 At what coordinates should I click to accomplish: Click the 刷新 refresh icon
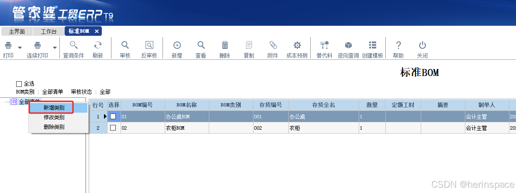click(98, 45)
